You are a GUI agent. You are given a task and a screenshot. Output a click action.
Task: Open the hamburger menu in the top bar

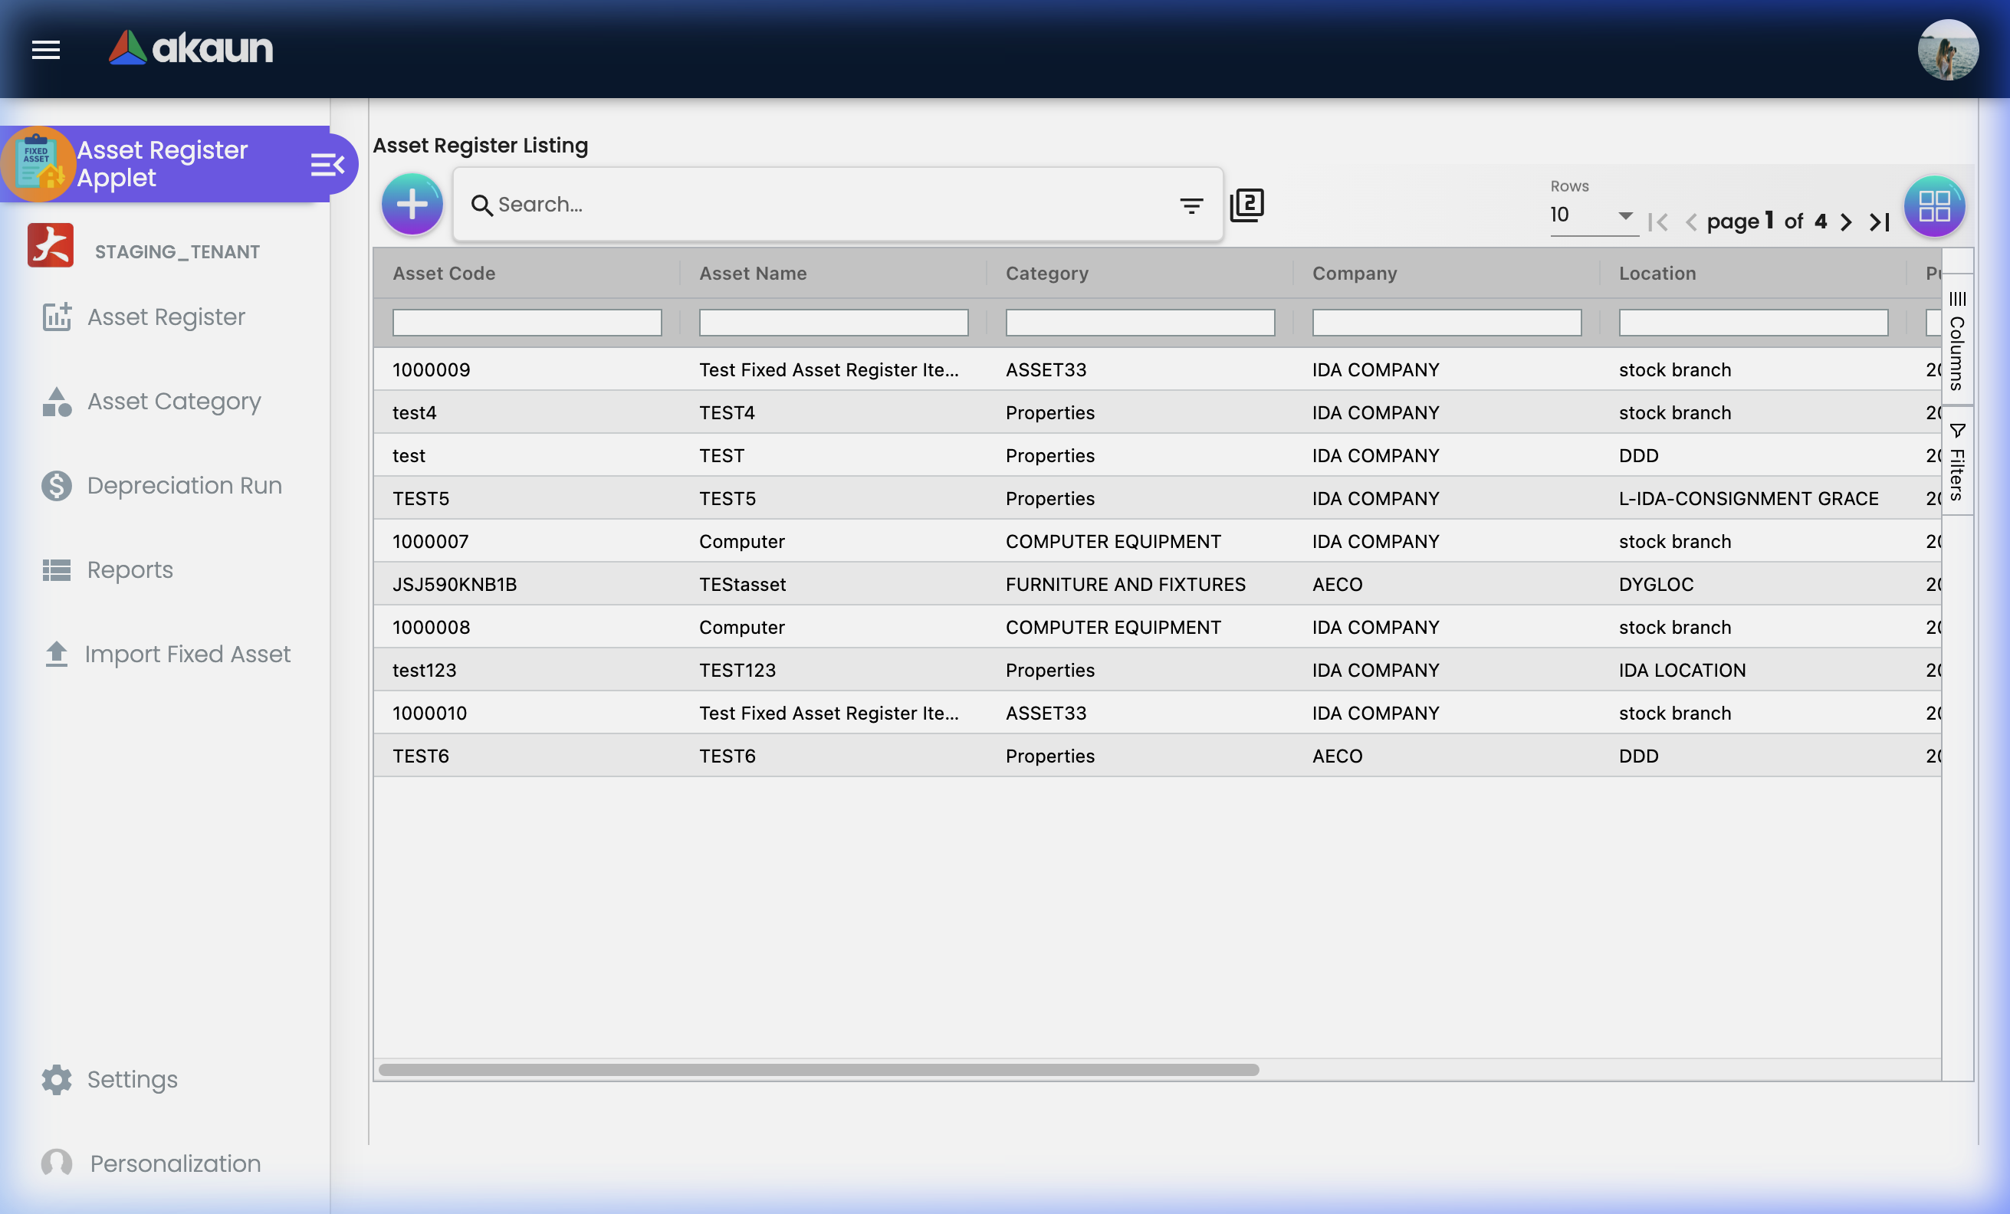pos(46,50)
